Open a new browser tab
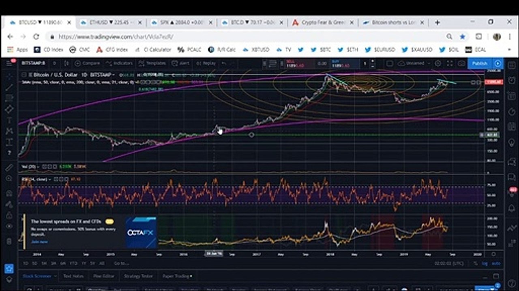 (x=437, y=23)
